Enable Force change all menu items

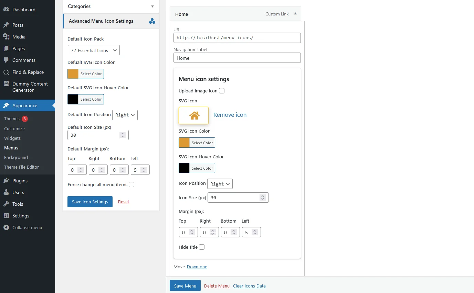click(131, 184)
